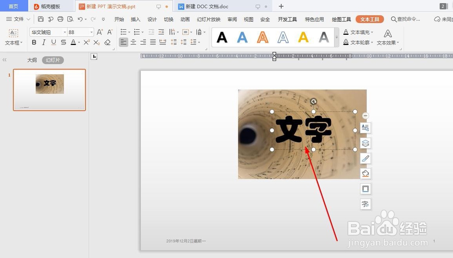Select the blue WordArt A style

click(x=242, y=37)
